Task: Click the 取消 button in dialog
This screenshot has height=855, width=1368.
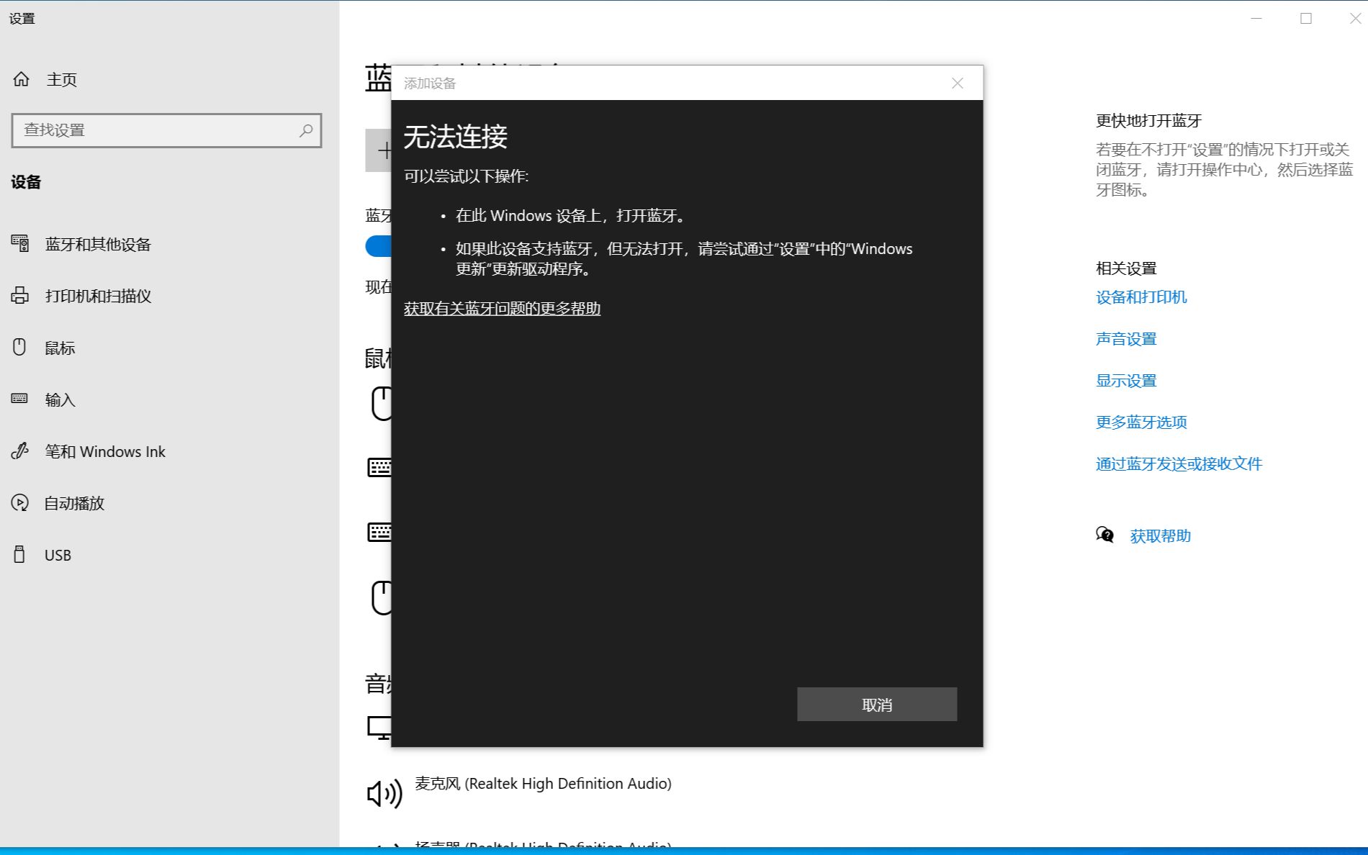Action: (877, 704)
